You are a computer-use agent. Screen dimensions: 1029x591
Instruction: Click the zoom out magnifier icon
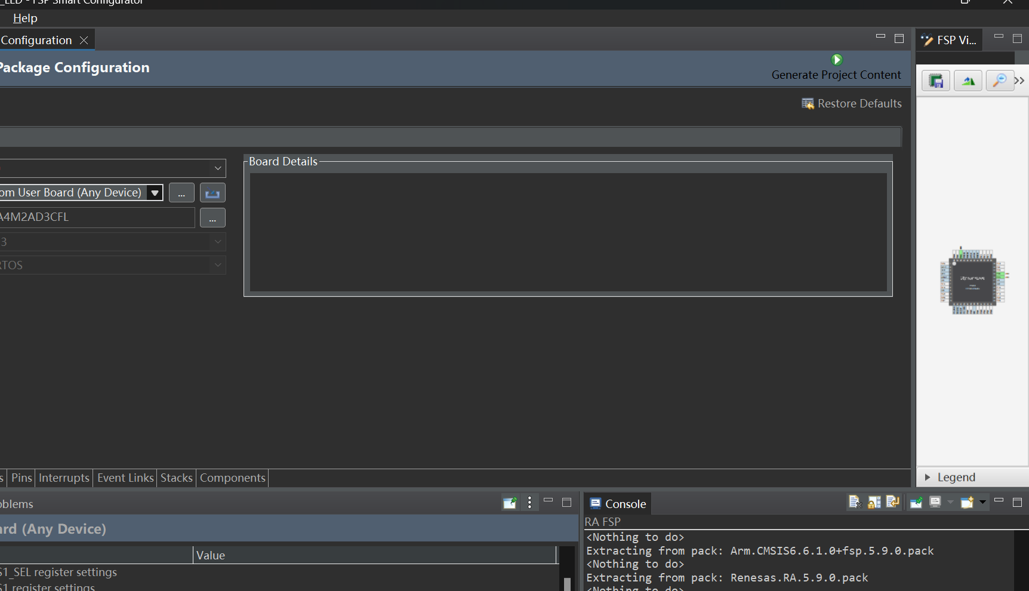(1000, 81)
